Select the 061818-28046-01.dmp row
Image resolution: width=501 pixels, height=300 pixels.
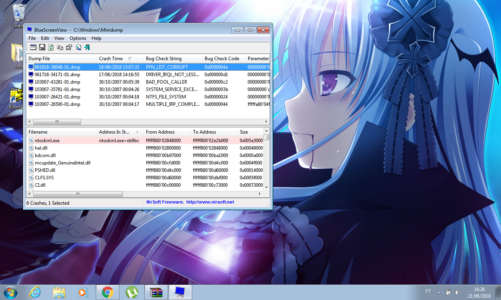click(148, 67)
